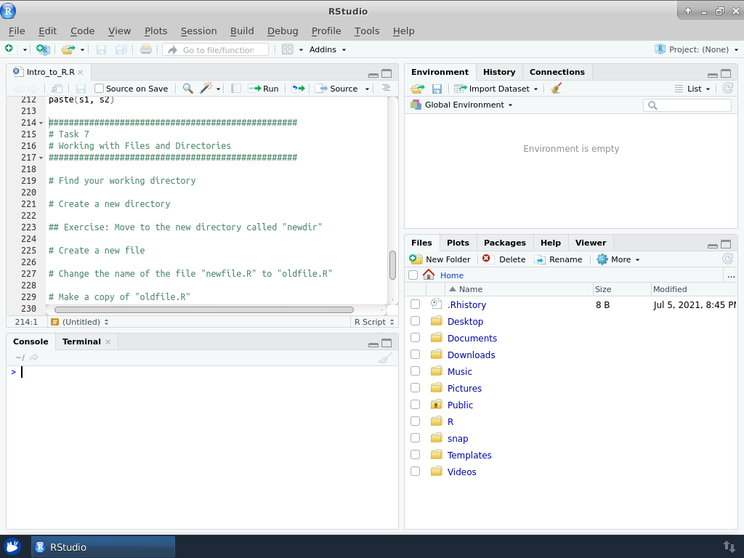Click the Run button in editor
The image size is (744, 558).
click(264, 89)
